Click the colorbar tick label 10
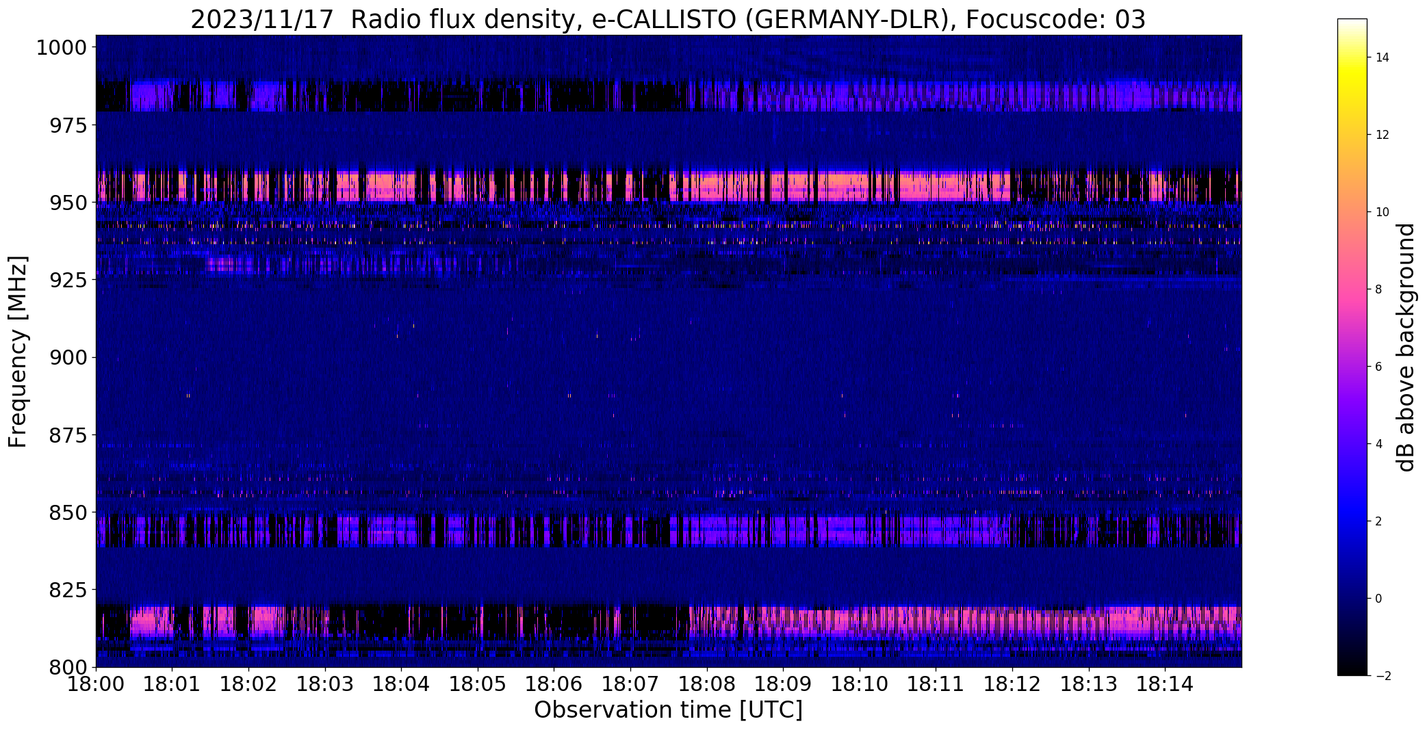1427x730 pixels. tap(1383, 212)
